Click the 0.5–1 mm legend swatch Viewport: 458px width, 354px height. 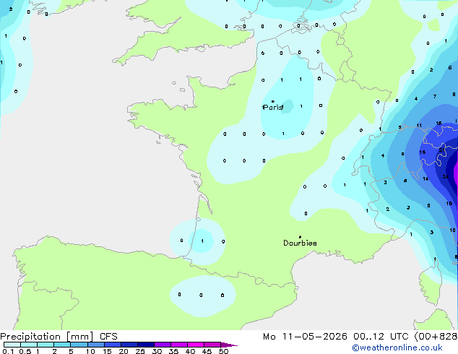(29, 345)
